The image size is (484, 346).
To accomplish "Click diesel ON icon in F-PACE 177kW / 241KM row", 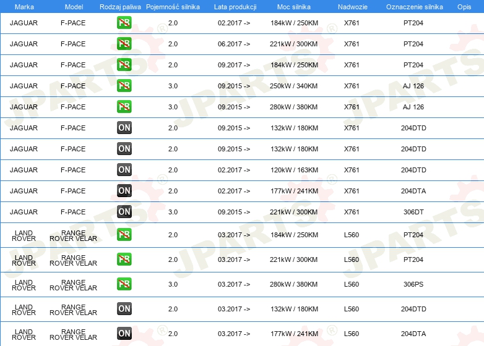I will pyautogui.click(x=124, y=191).
